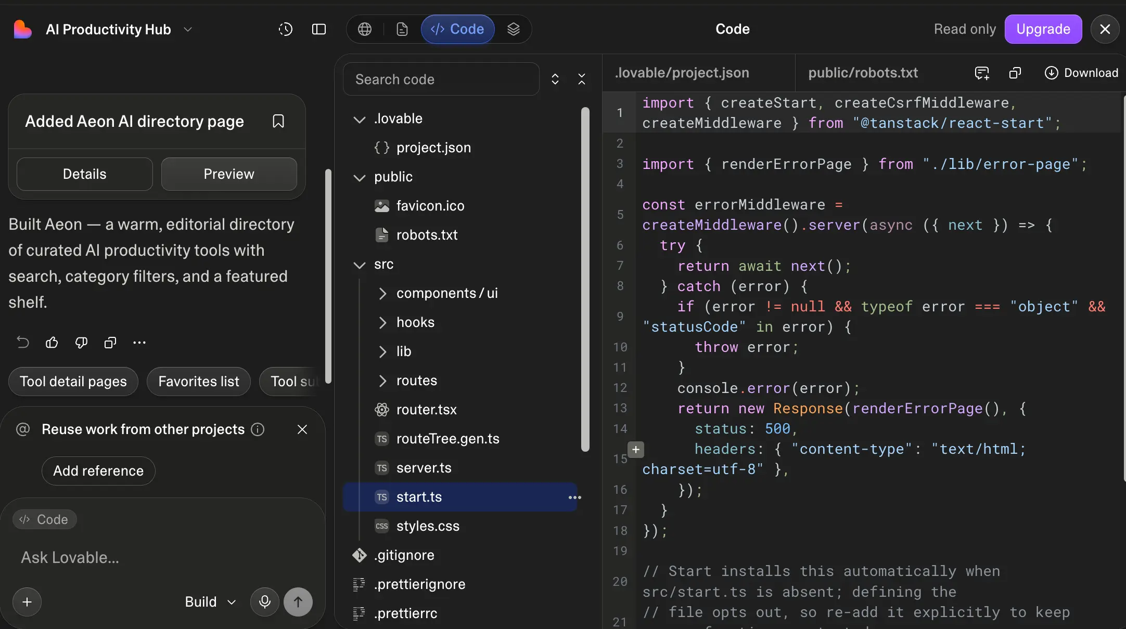Open project.json in file tree
The height and width of the screenshot is (629, 1126).
tap(461, 148)
